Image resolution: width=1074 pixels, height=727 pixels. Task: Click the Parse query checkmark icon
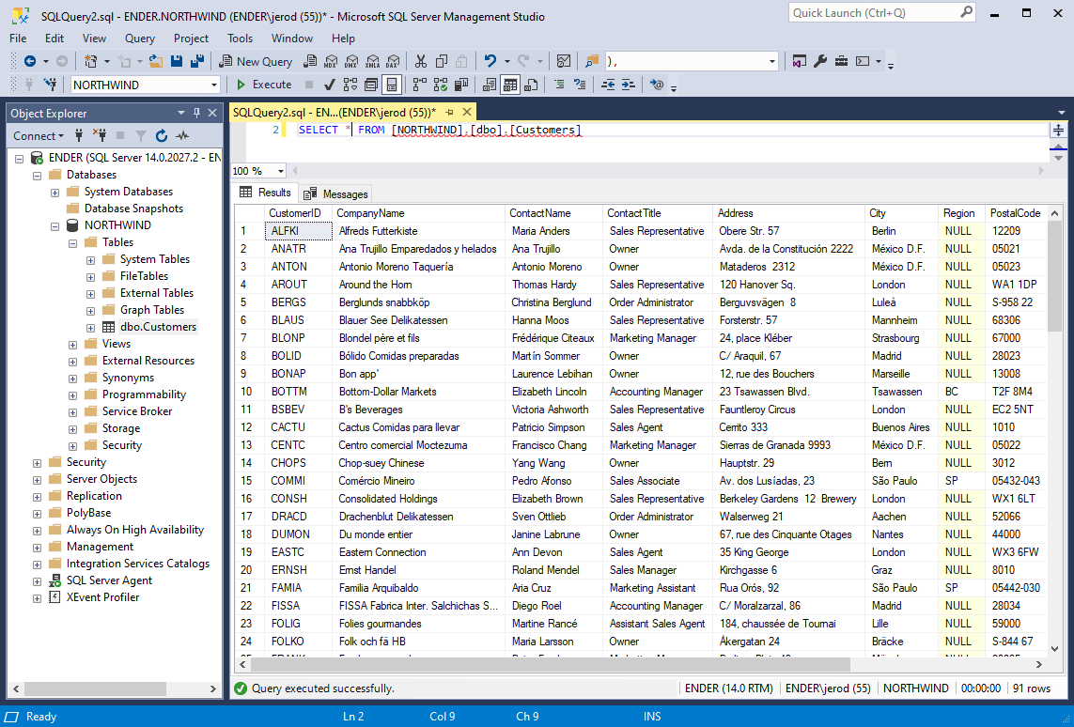330,85
